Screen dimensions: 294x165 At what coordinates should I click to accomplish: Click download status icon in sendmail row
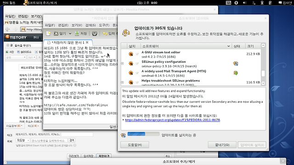point(236,73)
